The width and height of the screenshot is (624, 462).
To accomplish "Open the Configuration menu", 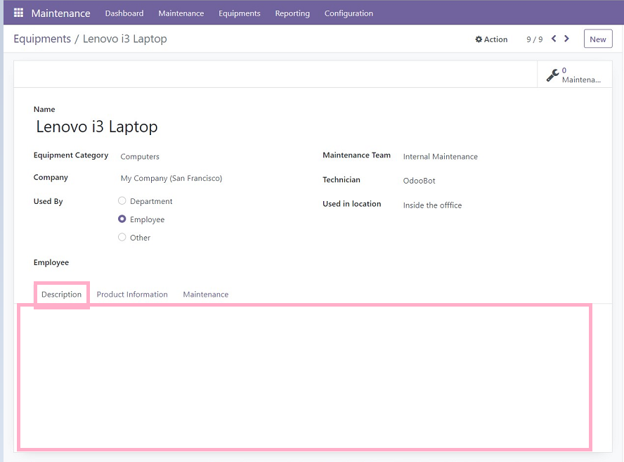I will [349, 13].
